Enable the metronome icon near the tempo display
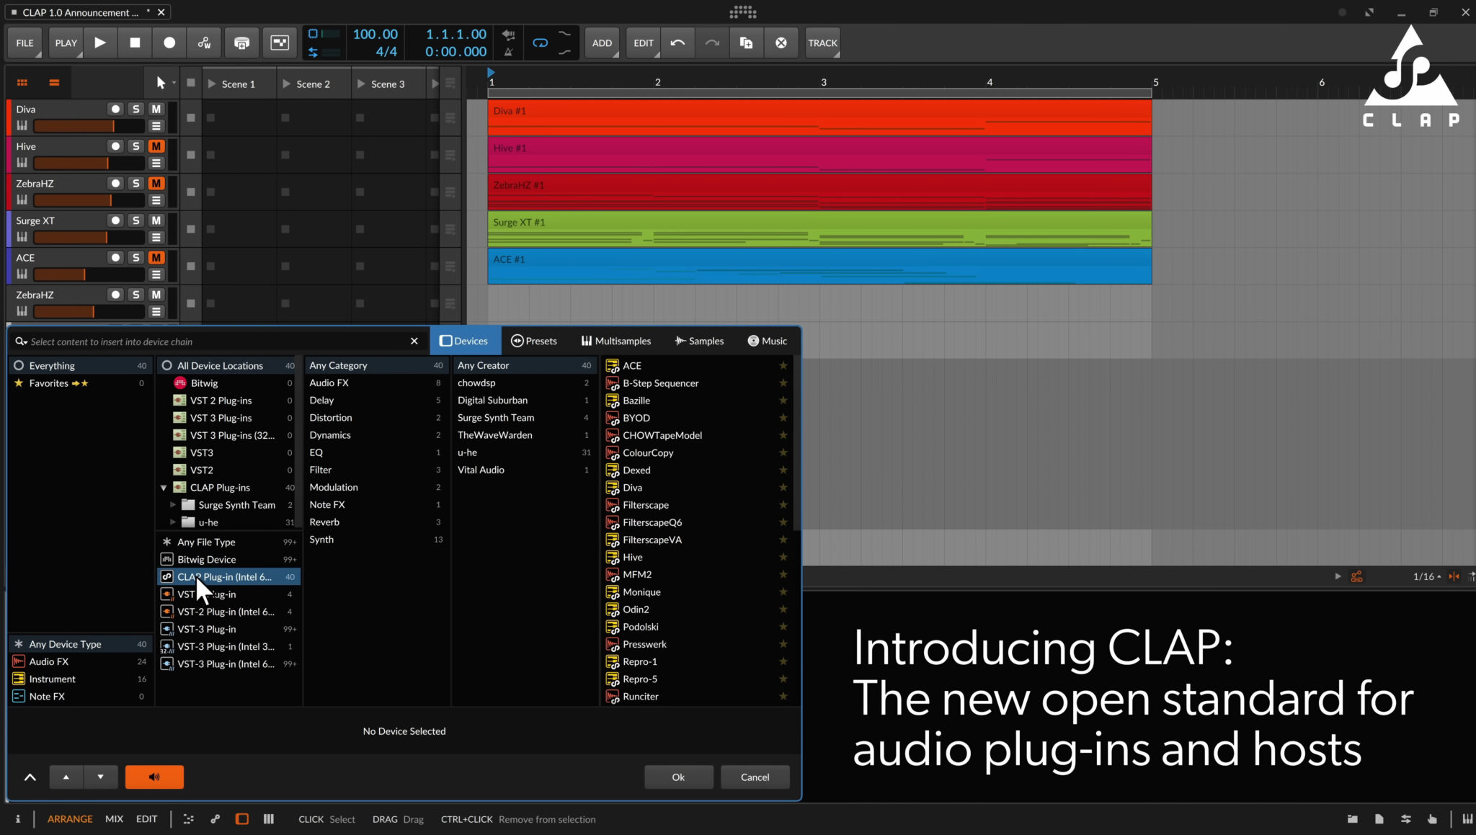Screen dimensions: 1476x835 (x=510, y=53)
